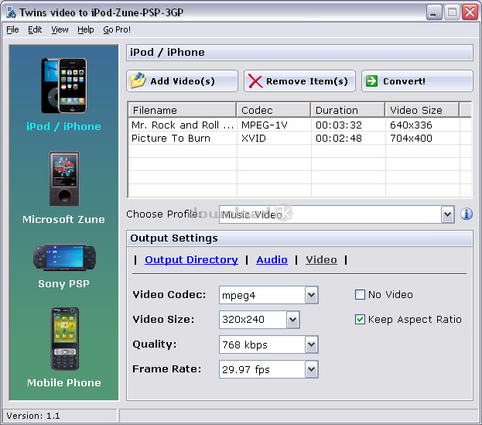Click the 'Mobile Phone' sidebar label
The width and height of the screenshot is (482, 425).
click(x=64, y=382)
